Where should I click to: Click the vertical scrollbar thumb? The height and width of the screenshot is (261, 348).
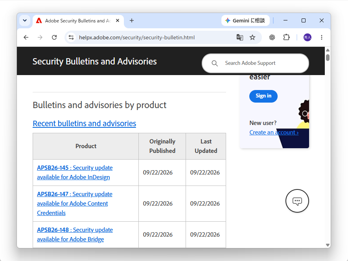pyautogui.click(x=328, y=57)
